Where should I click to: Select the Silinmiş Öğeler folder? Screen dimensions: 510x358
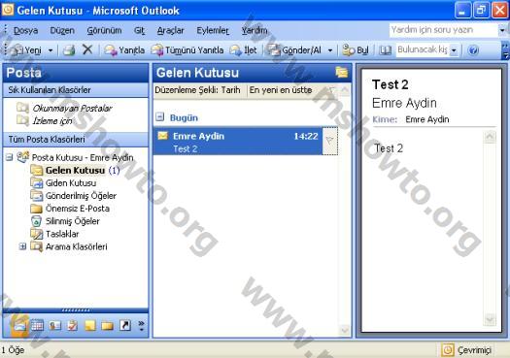[72, 221]
